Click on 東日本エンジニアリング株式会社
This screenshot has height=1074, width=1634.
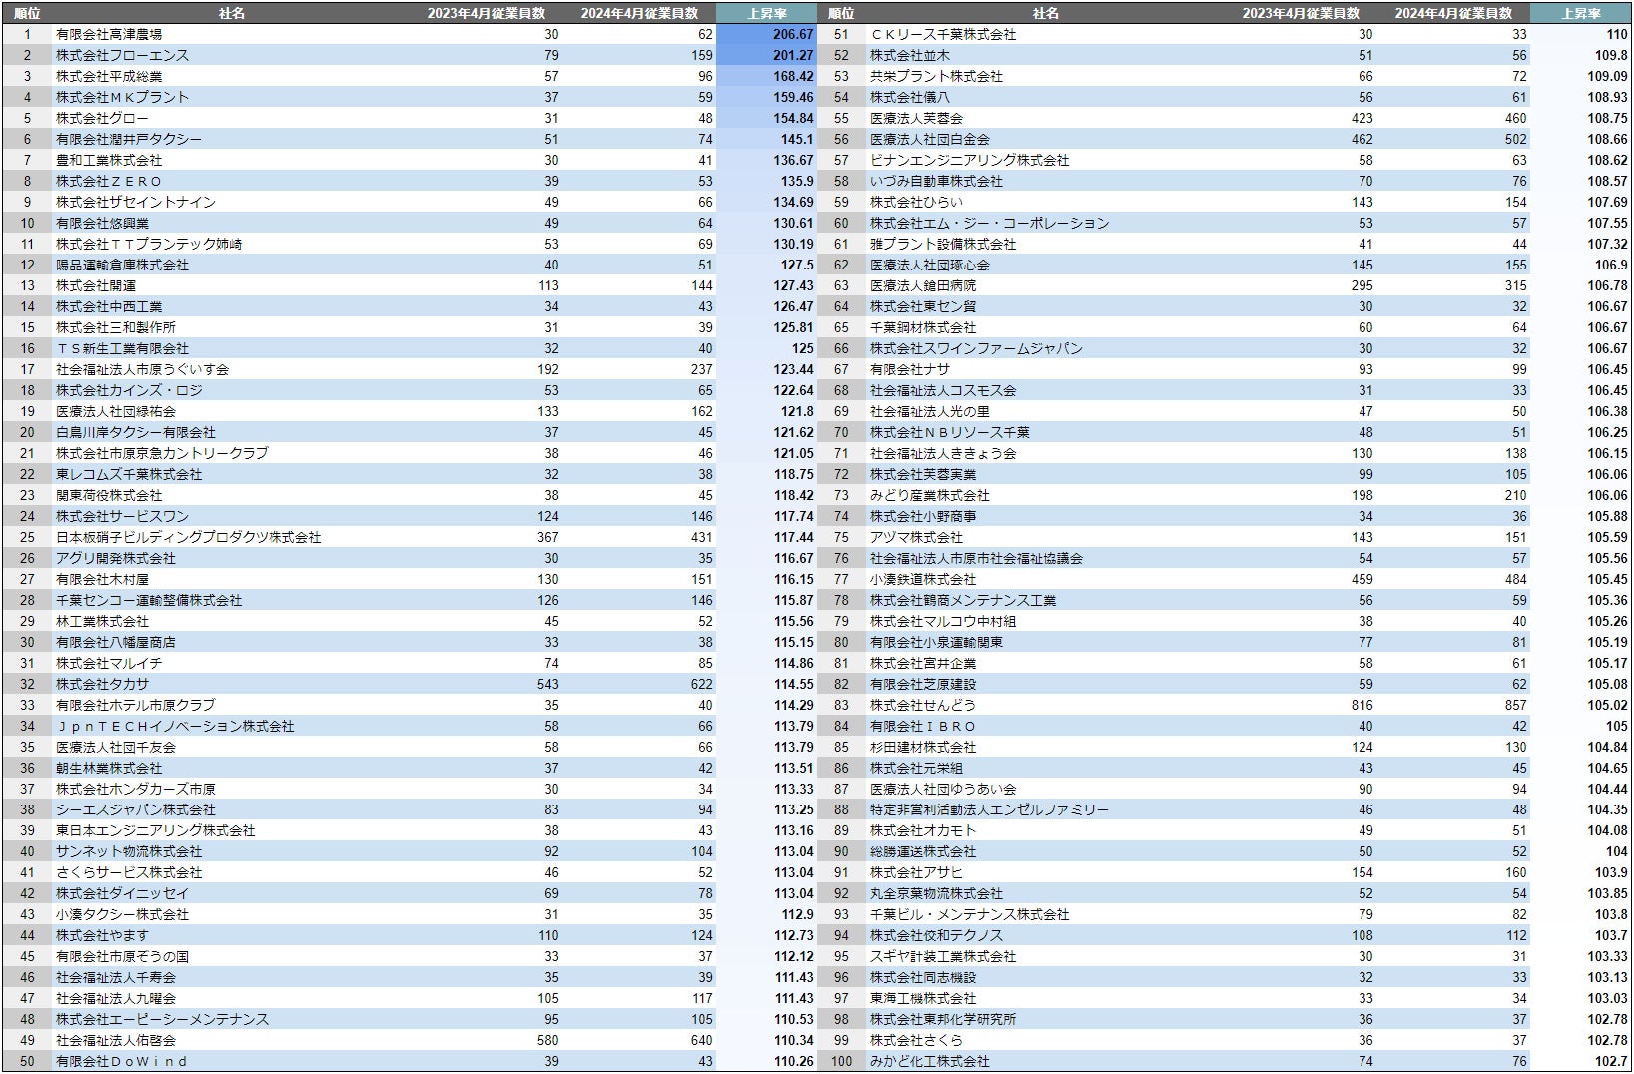[156, 830]
